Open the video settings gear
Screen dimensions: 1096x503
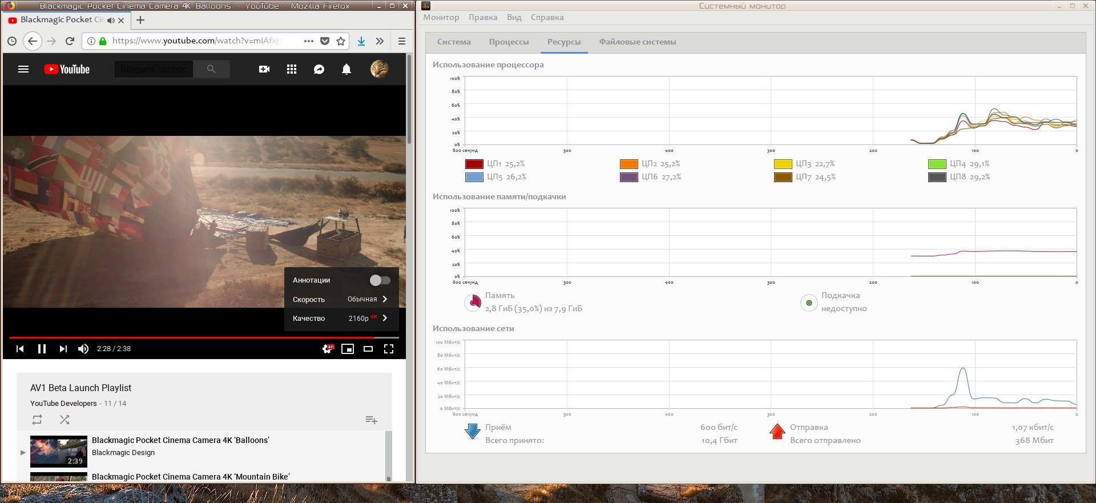(328, 349)
